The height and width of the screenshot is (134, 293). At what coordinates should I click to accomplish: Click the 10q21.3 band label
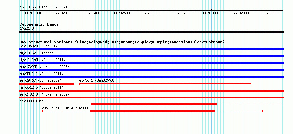coord(27,29)
